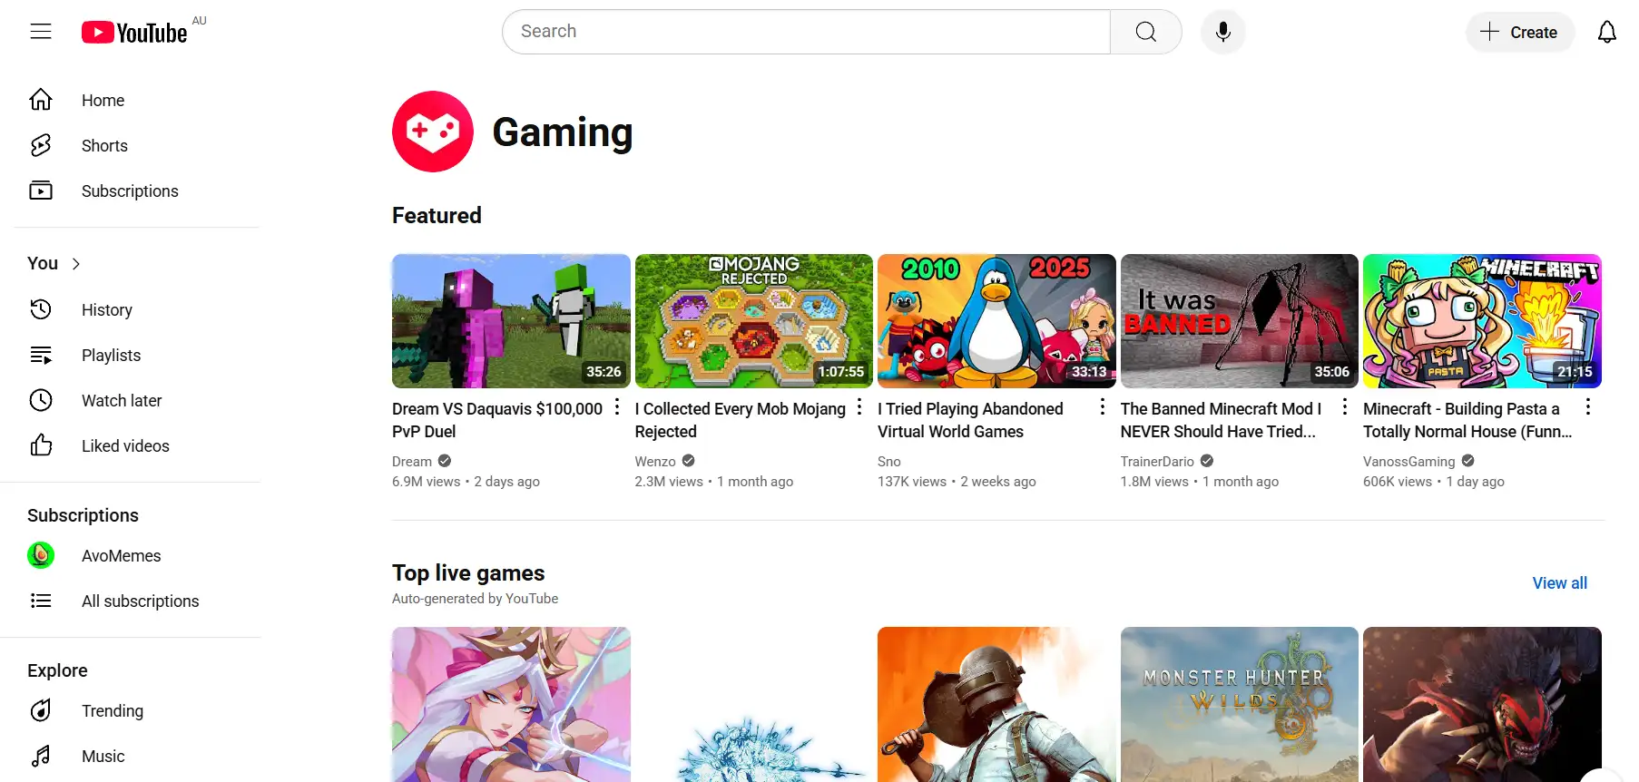
Task: Open the TrainerDario channel link
Action: (x=1157, y=461)
